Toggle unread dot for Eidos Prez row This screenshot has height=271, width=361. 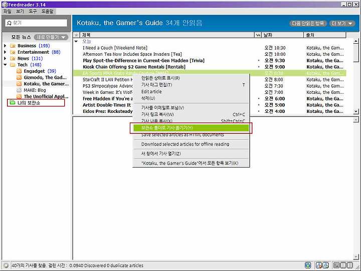pyautogui.click(x=259, y=111)
